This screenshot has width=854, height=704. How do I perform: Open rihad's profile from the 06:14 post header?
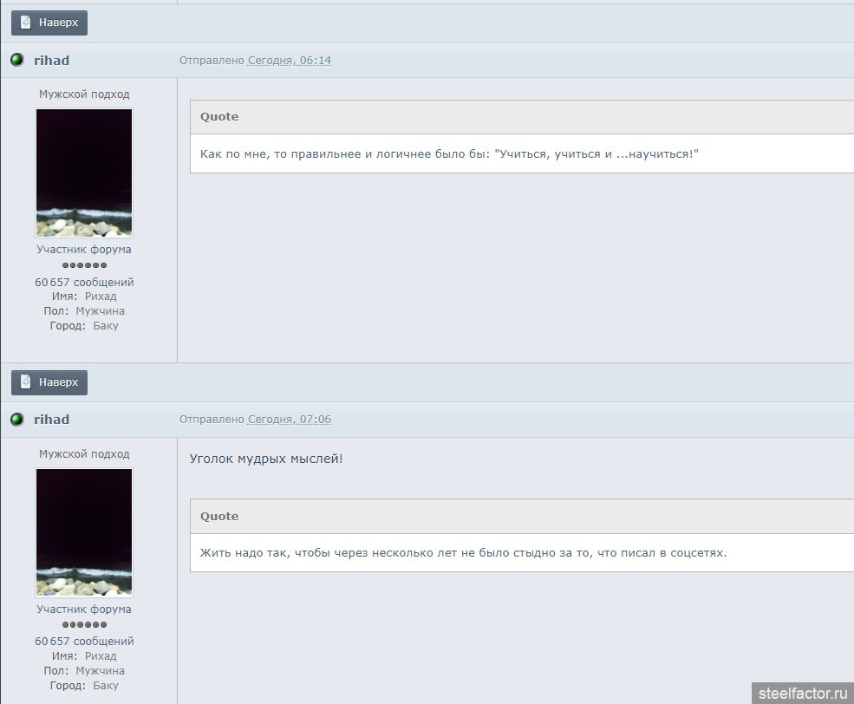click(x=52, y=61)
